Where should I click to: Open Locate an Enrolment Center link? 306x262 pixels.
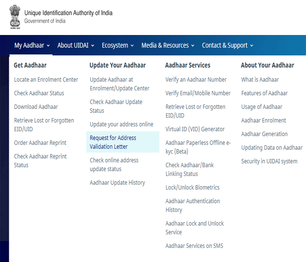pyautogui.click(x=46, y=80)
